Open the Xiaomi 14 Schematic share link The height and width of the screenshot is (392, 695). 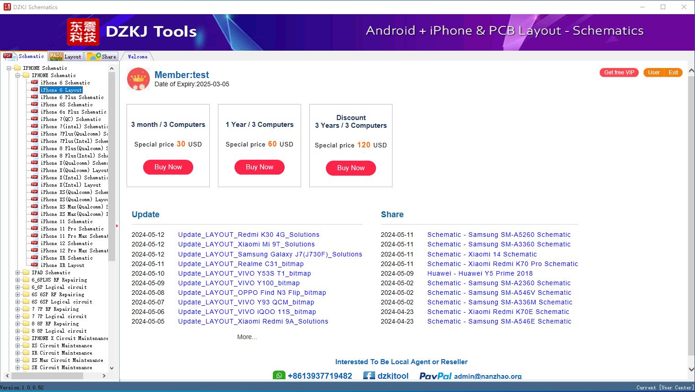coord(482,254)
